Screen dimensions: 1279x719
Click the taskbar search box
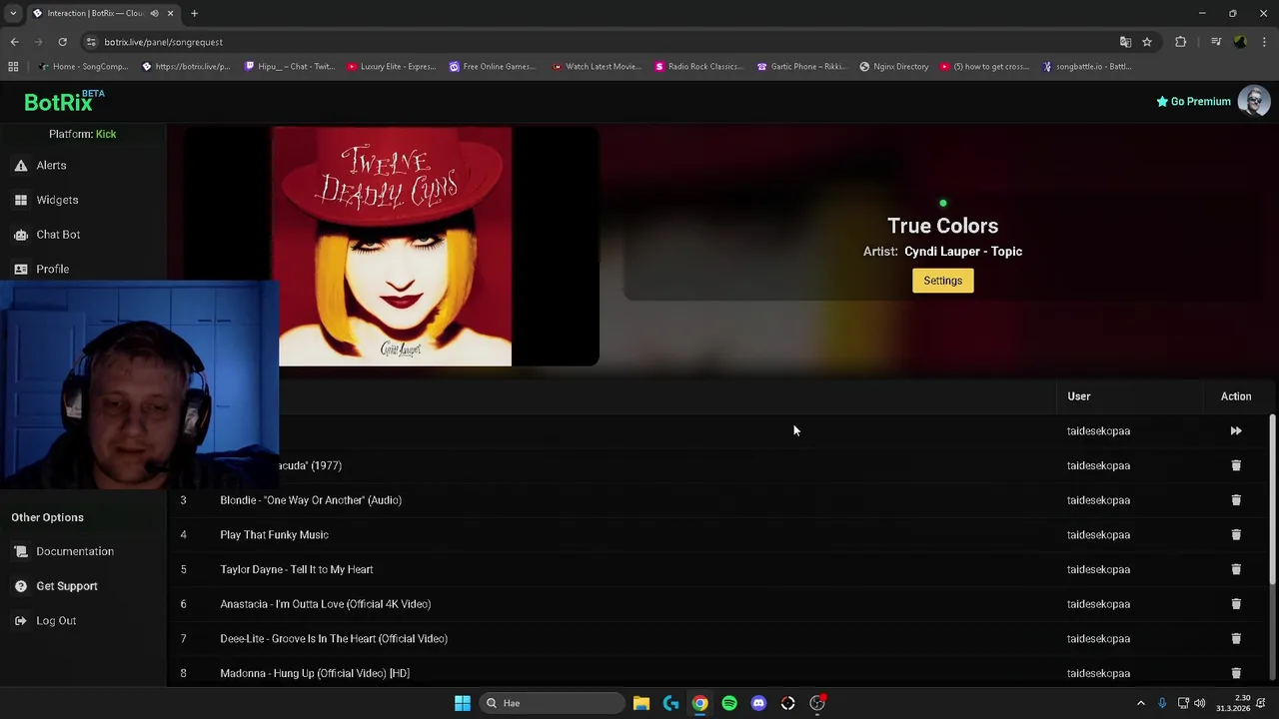pos(552,703)
